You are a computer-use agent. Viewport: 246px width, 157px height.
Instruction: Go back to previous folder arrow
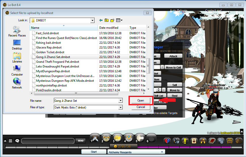point(101,20)
